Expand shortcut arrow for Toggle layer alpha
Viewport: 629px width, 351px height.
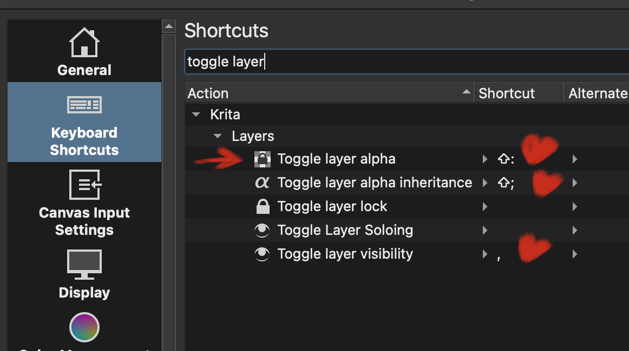pyautogui.click(x=485, y=159)
